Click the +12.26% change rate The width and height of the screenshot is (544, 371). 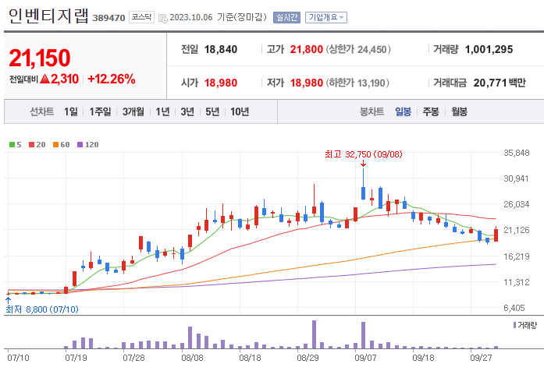(112, 79)
